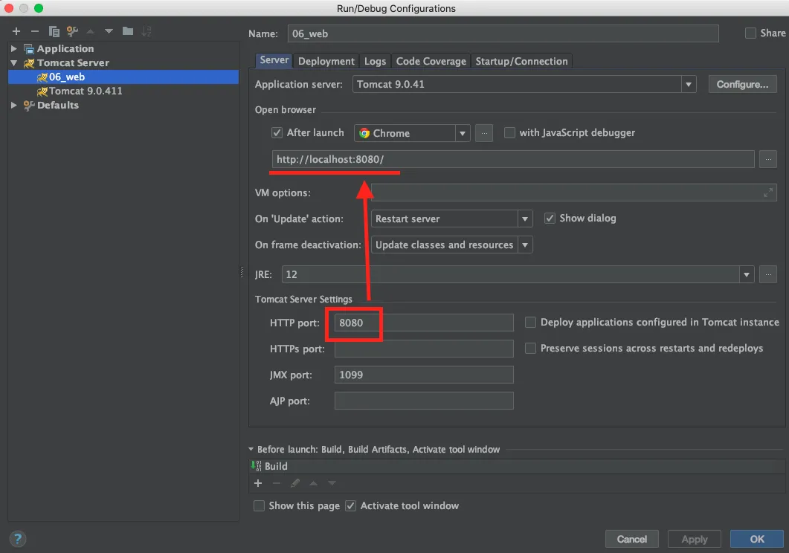
Task: Open edit defaults wrench icon
Action: point(72,31)
